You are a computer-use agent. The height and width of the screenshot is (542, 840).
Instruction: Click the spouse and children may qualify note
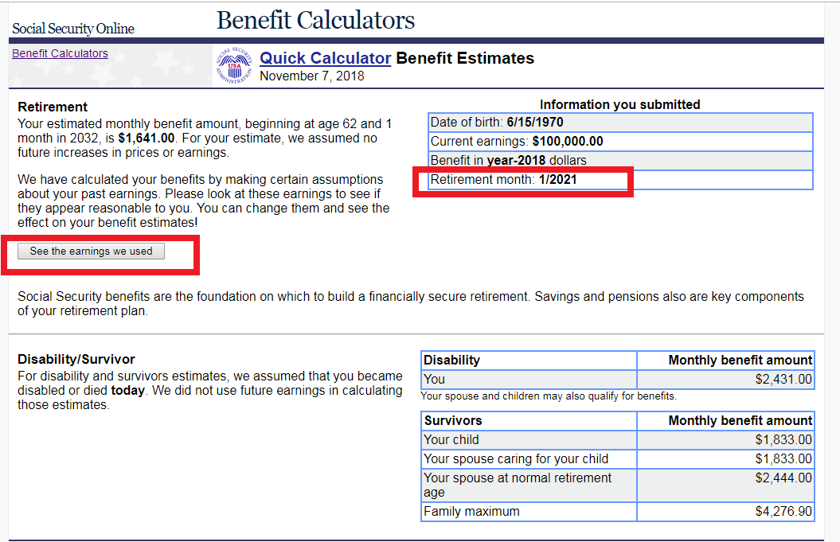point(549,396)
